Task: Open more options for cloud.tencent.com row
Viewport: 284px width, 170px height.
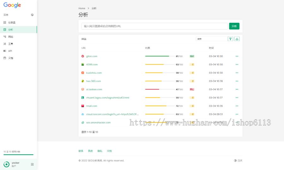Action: click(x=237, y=114)
